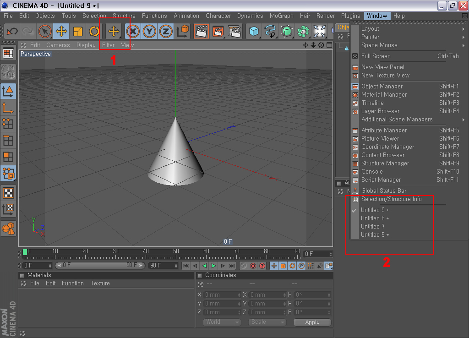Select the Scale tool
This screenshot has width=469, height=338.
point(78,31)
